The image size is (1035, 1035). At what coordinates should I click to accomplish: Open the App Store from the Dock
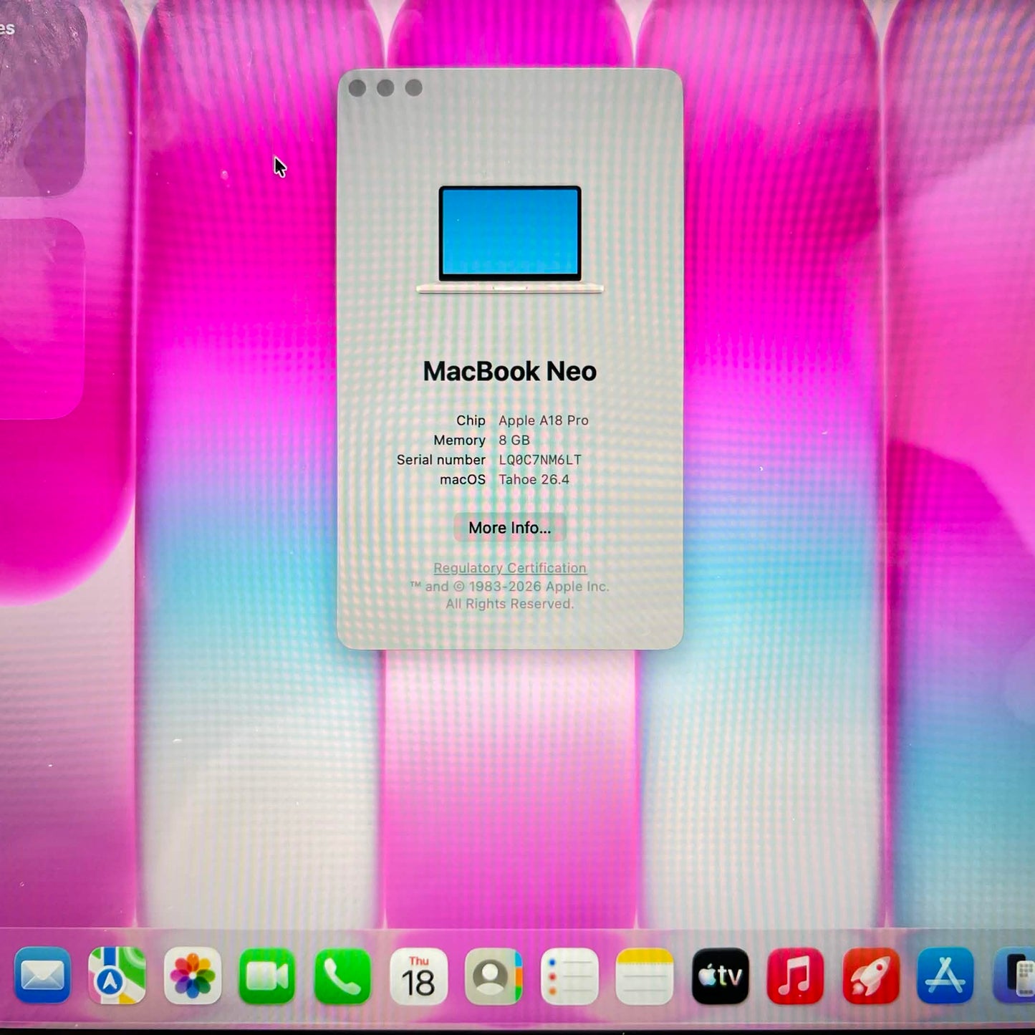point(945,976)
